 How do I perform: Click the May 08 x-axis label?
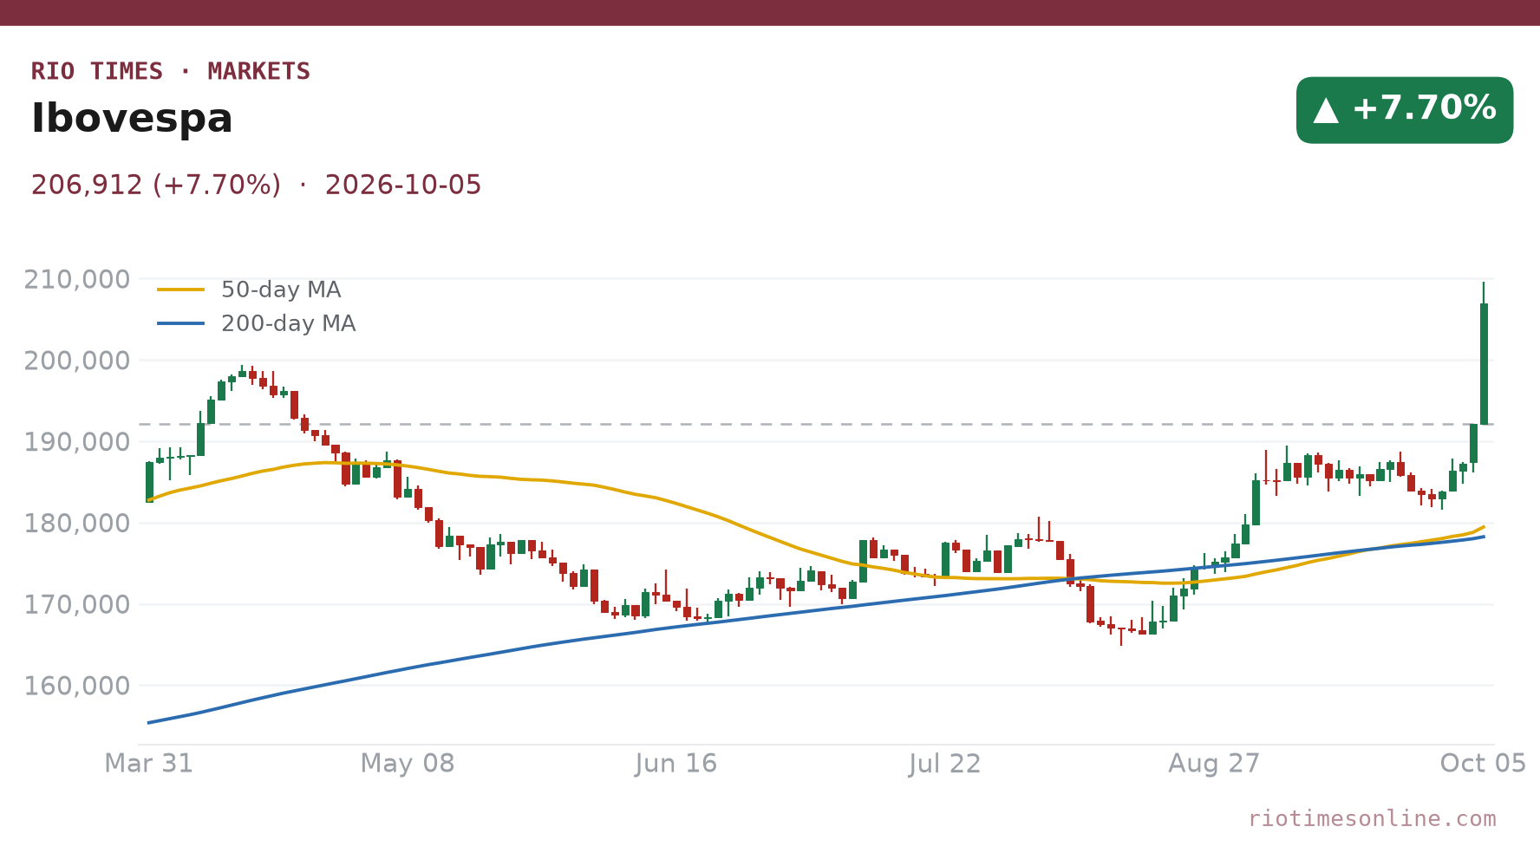click(408, 764)
